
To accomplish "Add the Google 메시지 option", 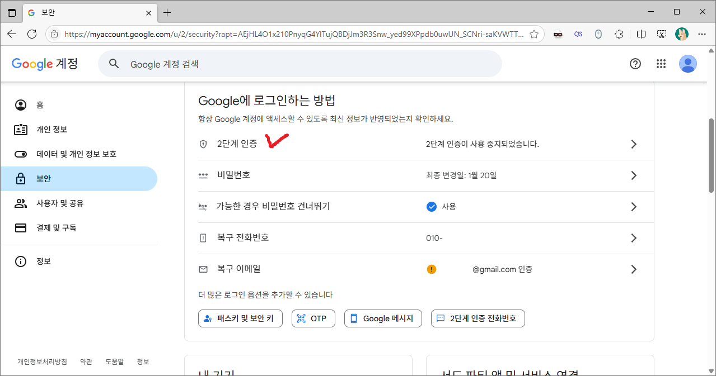I will pos(383,318).
